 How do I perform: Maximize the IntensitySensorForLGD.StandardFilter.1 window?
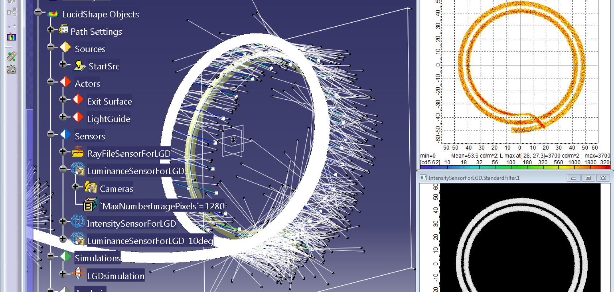tap(588, 178)
